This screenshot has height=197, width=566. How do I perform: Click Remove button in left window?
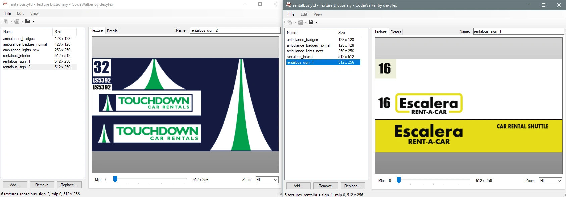tap(42, 185)
